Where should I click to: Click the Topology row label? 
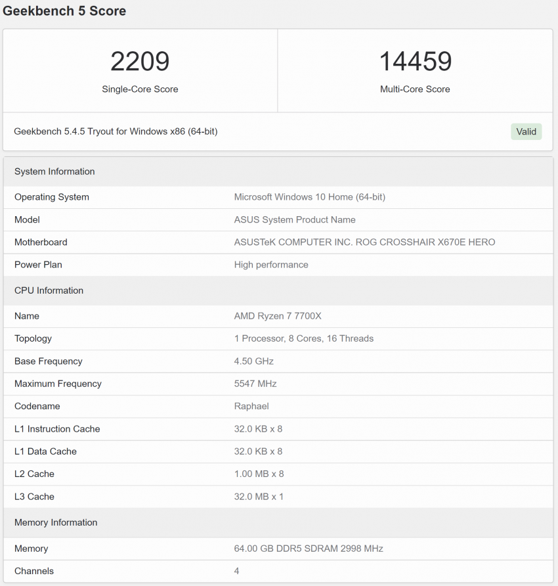[x=33, y=338]
